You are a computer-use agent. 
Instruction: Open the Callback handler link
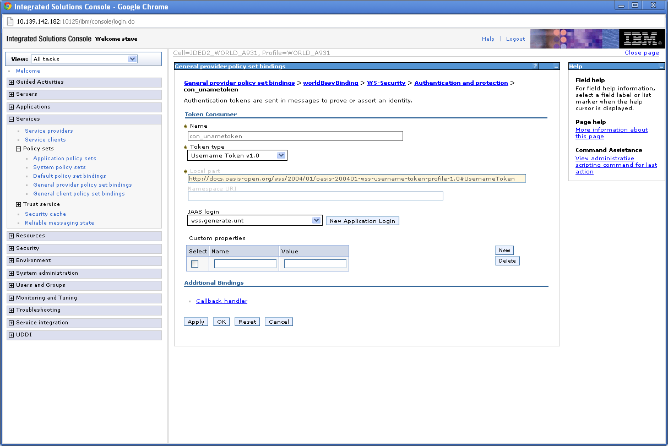[x=221, y=301]
